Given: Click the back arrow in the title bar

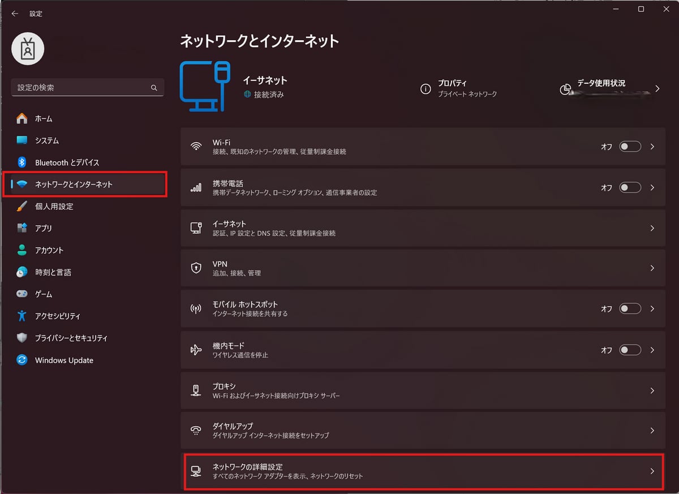Looking at the screenshot, I should [x=15, y=14].
